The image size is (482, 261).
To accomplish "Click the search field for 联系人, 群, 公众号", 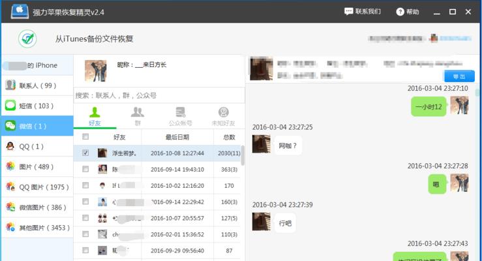I will [x=159, y=95].
